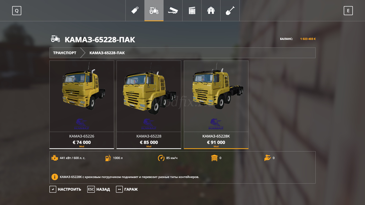
Task: Open the ГАРАЖ garage button
Action: tap(127, 189)
